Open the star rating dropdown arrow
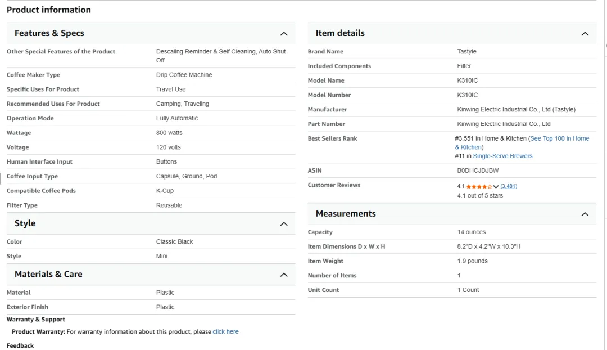 [x=496, y=186]
